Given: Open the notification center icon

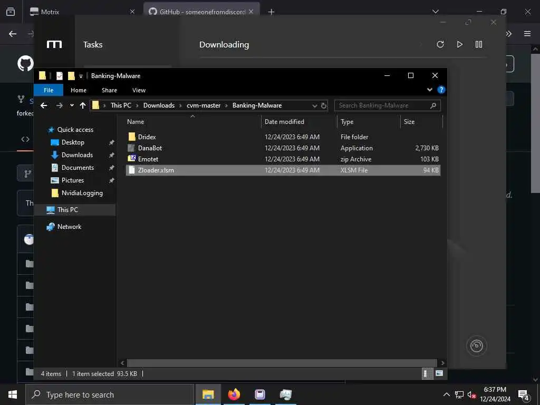Looking at the screenshot, I should pos(524,395).
